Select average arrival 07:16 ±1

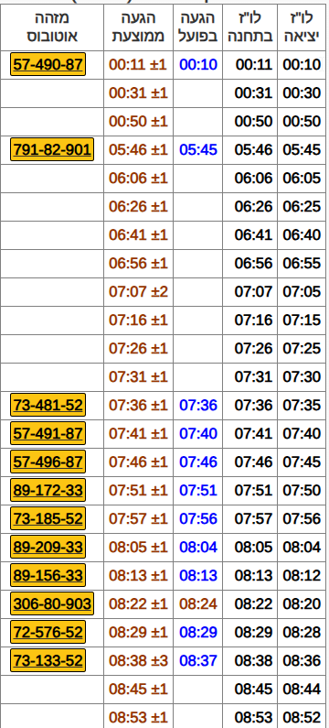139,321
